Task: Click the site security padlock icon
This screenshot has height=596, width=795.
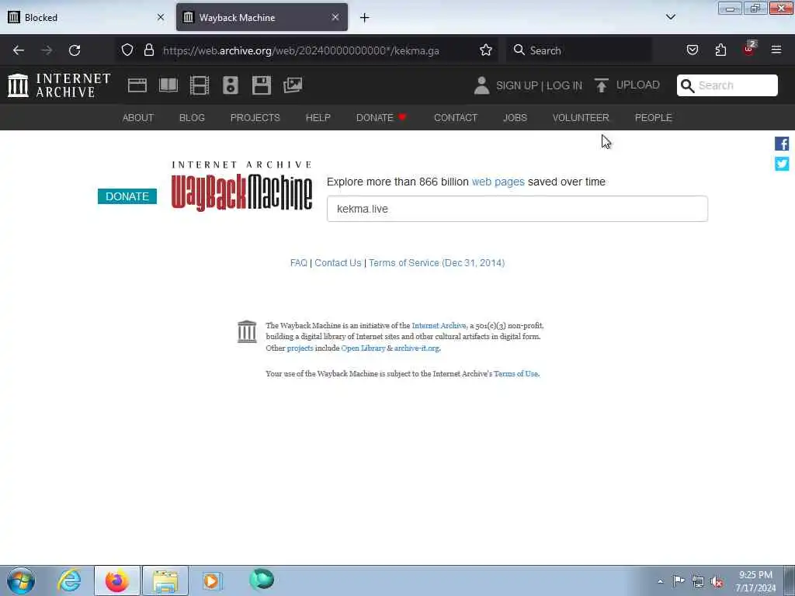Action: point(148,50)
